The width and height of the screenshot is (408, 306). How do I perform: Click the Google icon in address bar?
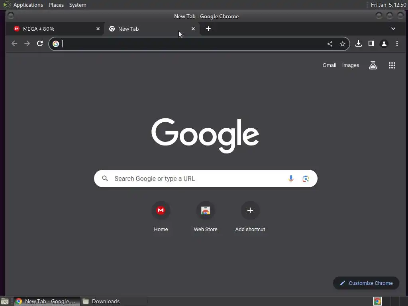point(56,44)
